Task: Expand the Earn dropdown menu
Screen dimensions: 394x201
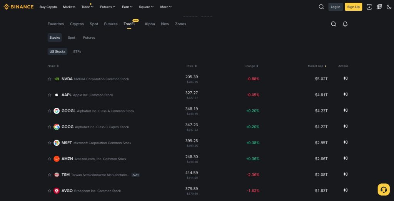Action: tap(127, 7)
